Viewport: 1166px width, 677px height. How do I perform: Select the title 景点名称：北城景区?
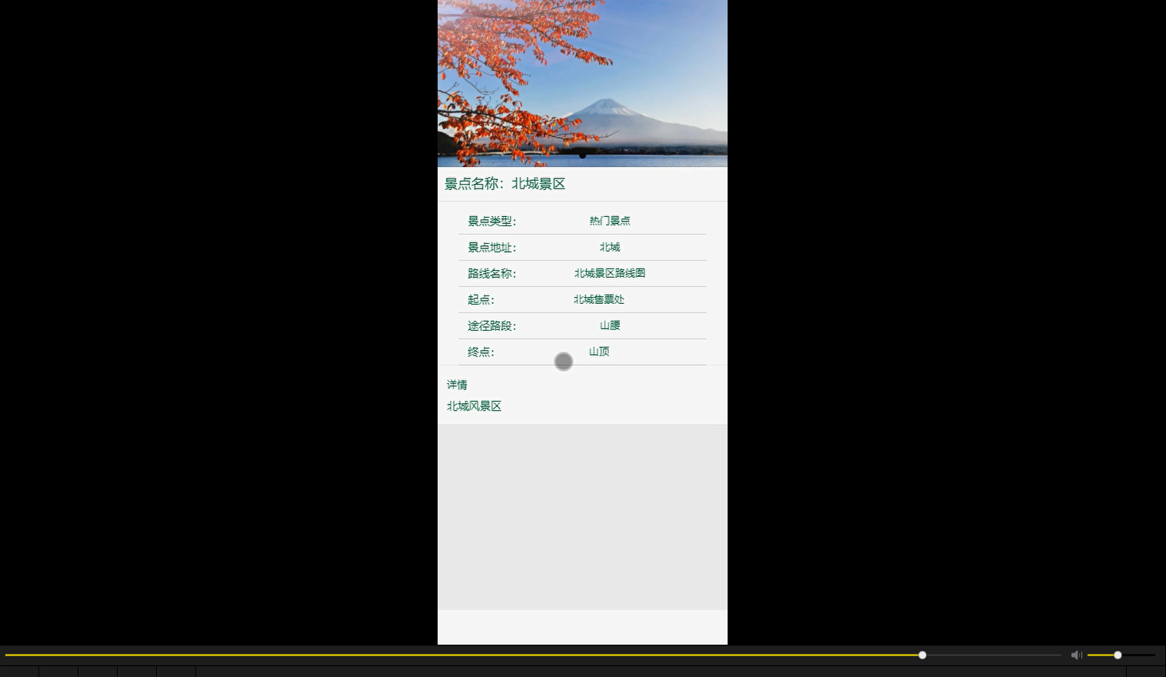click(505, 184)
